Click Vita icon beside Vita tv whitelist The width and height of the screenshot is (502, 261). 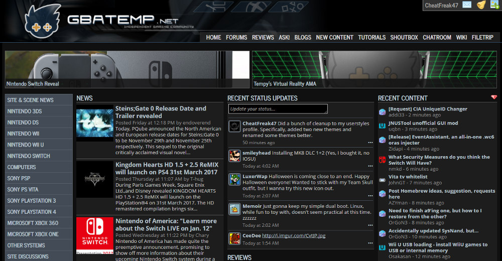[382, 180]
